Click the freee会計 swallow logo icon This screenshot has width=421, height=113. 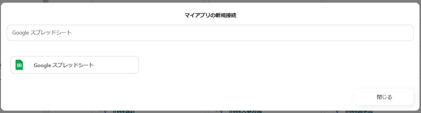pos(103,112)
